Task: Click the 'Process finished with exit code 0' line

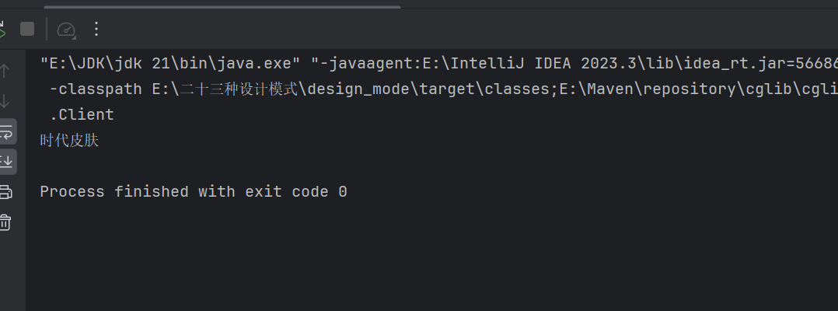Action: (x=194, y=192)
